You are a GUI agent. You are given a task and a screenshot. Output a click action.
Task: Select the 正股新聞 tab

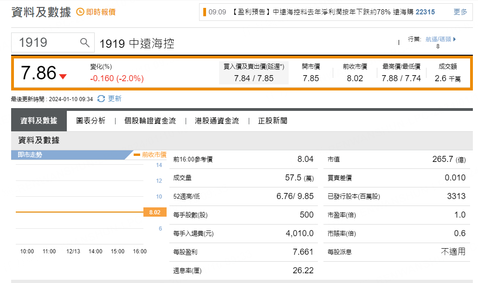coord(272,121)
